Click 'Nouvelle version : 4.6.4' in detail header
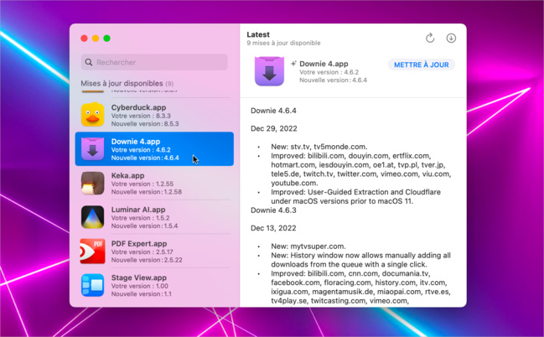The height and width of the screenshot is (337, 544). (333, 80)
